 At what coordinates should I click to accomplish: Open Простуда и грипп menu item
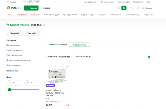(70, 15)
